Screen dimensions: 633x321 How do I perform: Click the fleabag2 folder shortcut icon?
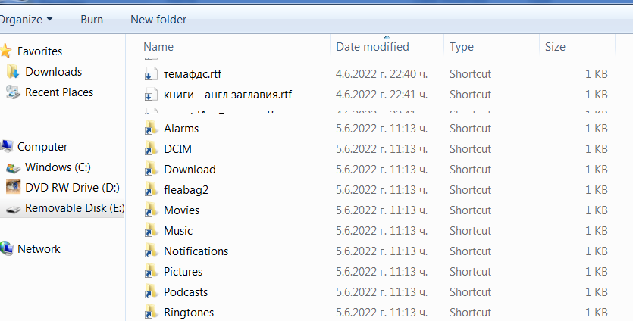tap(151, 189)
